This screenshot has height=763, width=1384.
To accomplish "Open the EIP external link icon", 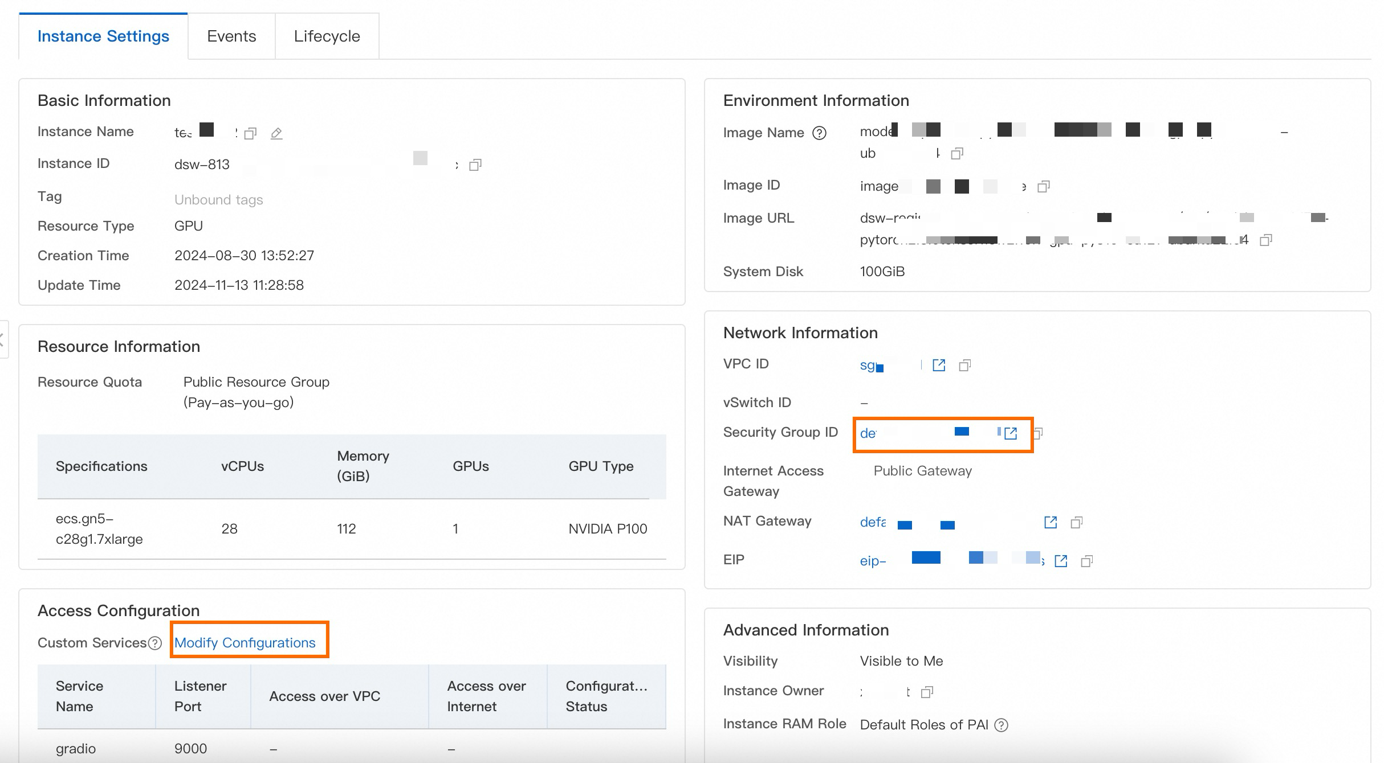I will (1060, 561).
